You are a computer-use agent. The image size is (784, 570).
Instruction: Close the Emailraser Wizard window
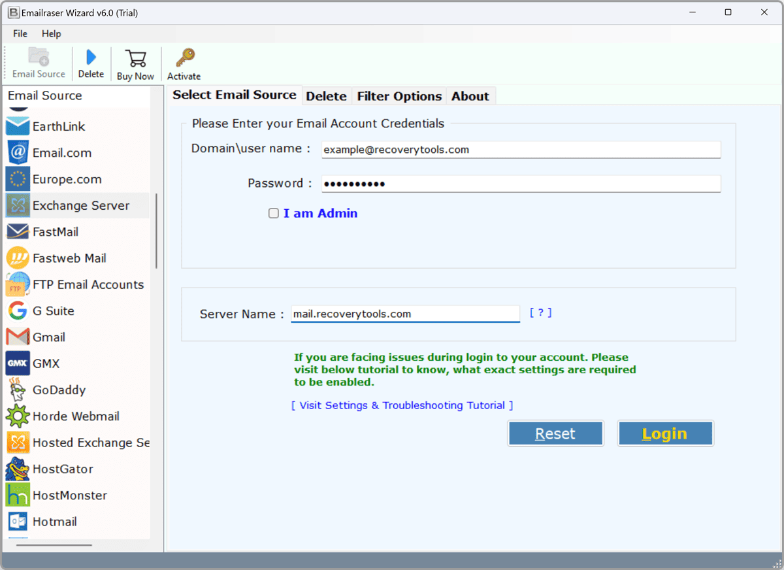click(x=764, y=12)
